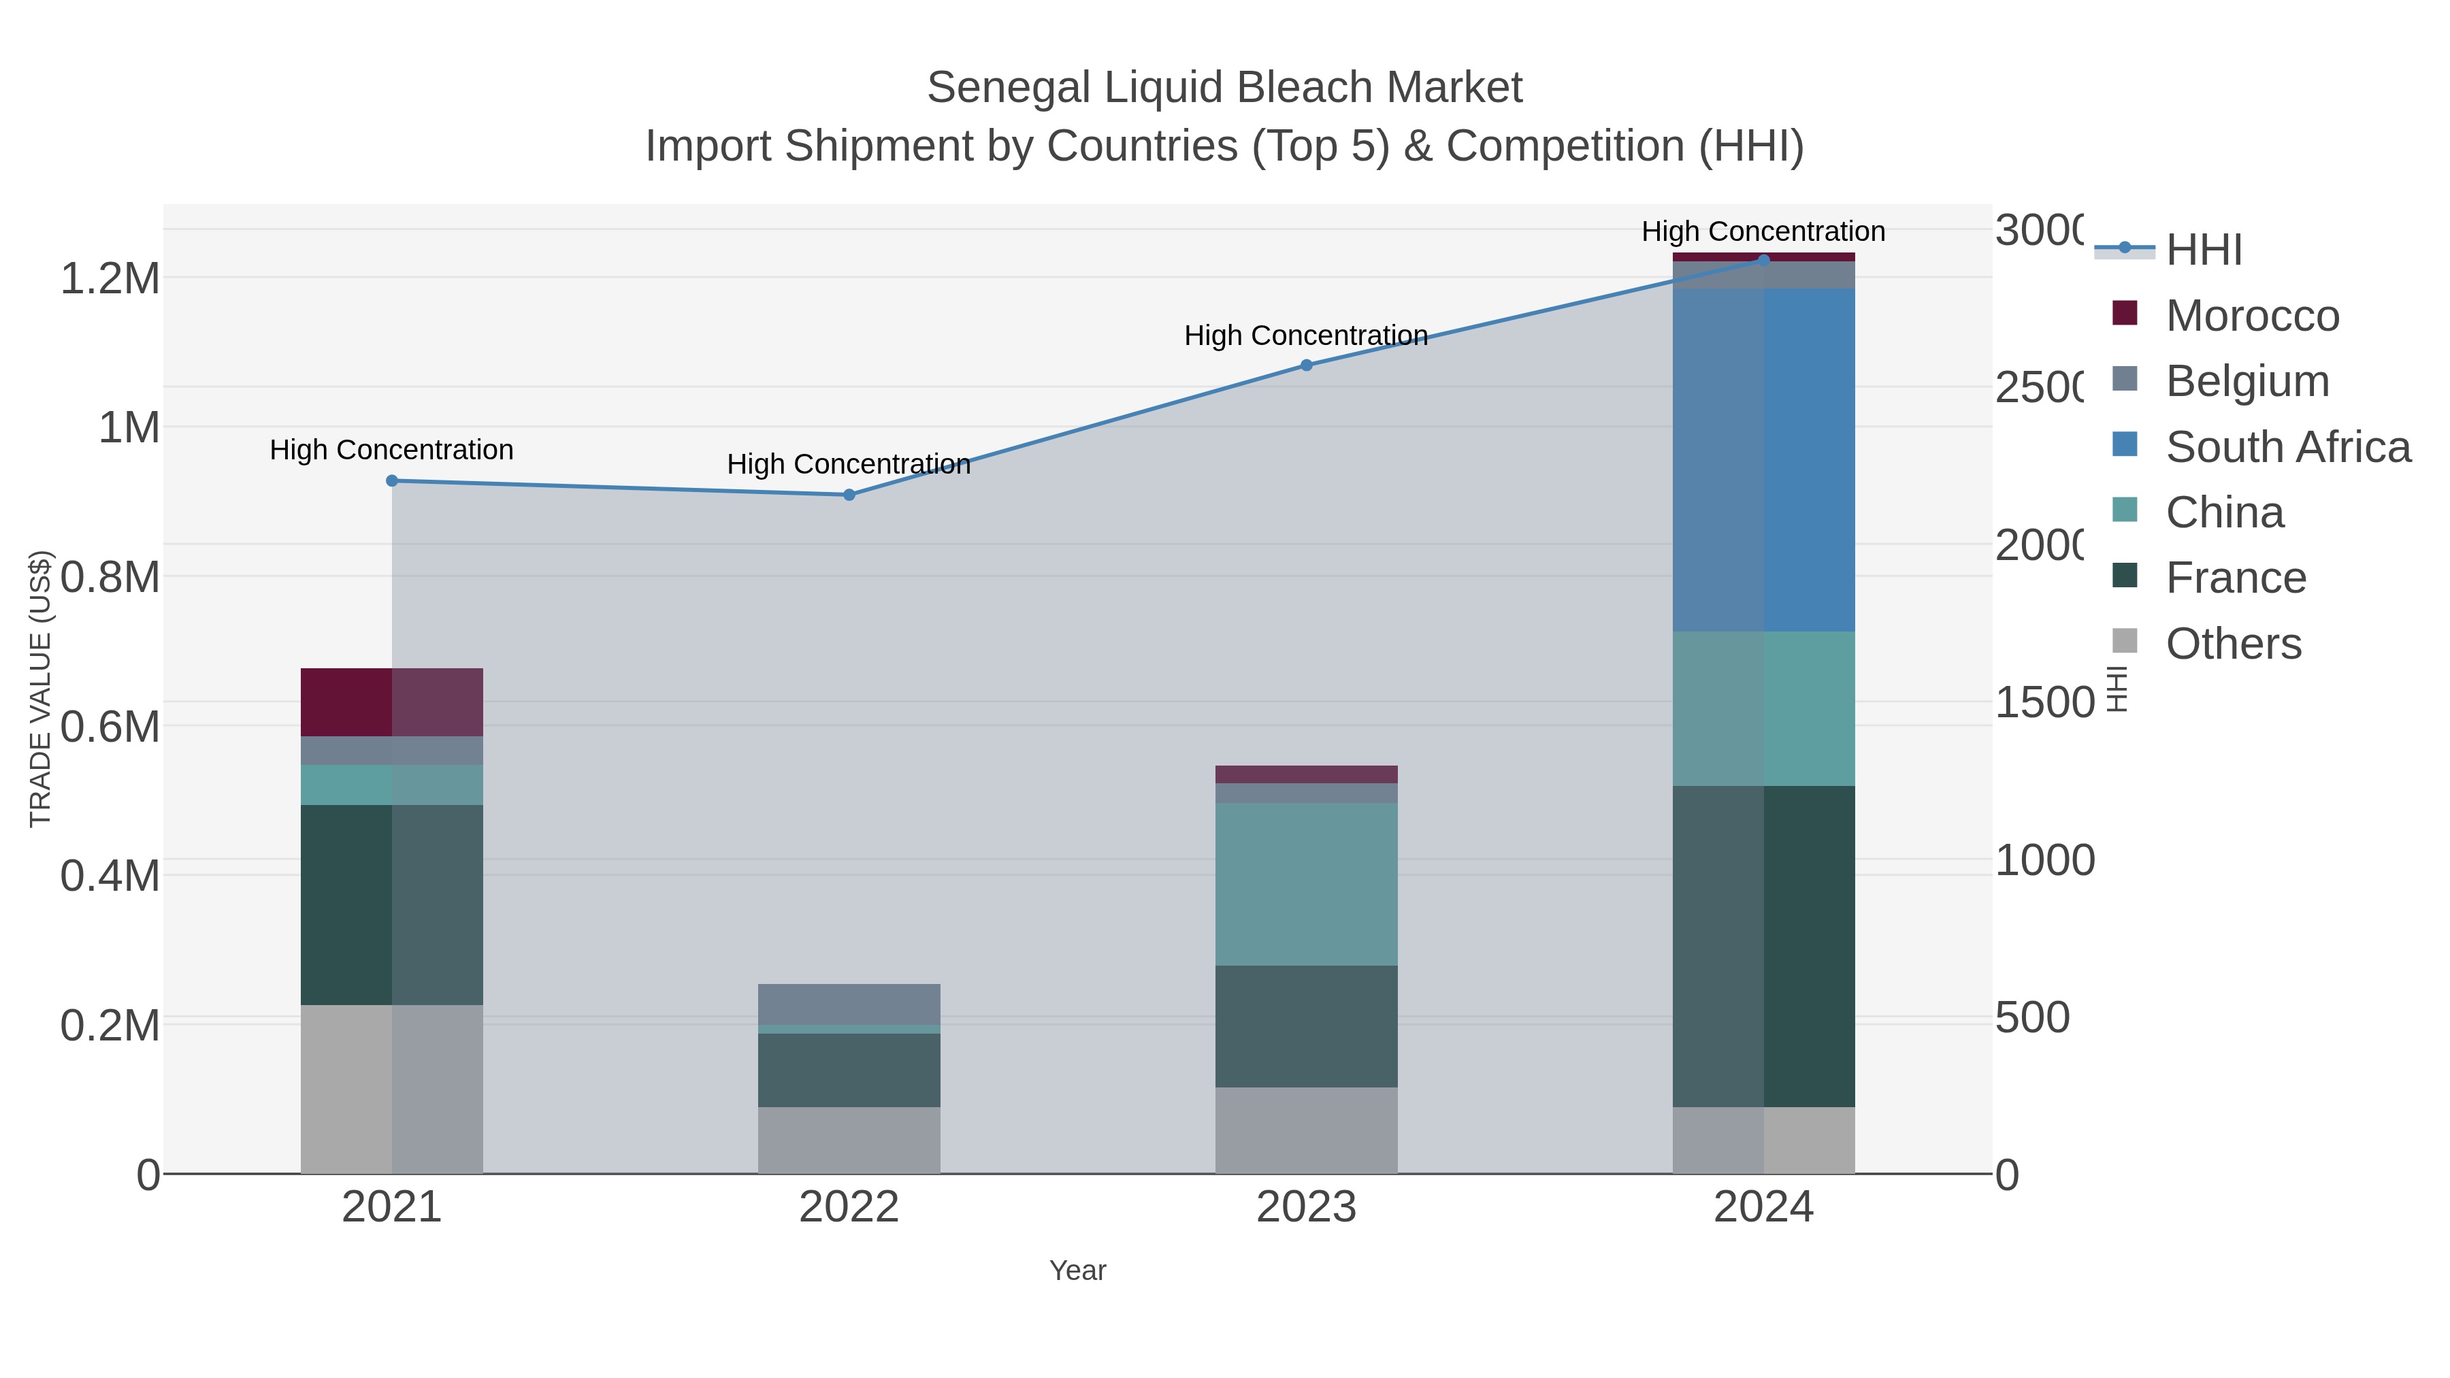Select the 2023 HHI data point
This screenshot has height=1378, width=2450.
click(x=1307, y=365)
